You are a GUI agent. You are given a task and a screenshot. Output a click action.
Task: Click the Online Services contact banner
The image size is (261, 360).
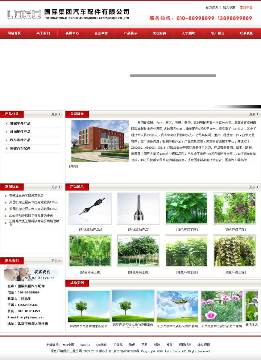click(31, 273)
